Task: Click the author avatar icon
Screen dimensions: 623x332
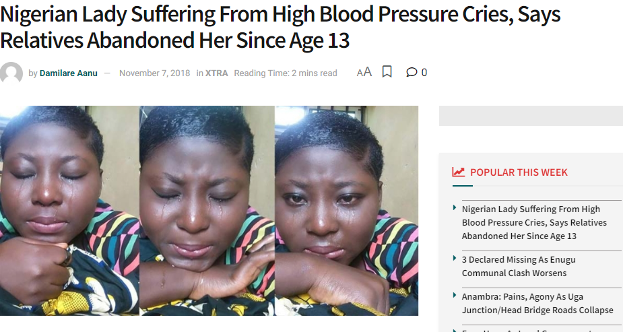Action: [11, 73]
